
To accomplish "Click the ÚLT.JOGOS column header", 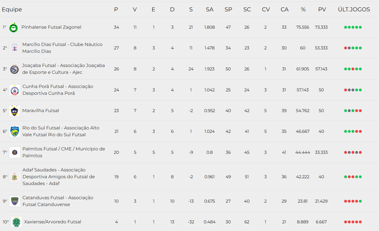I will (354, 10).
